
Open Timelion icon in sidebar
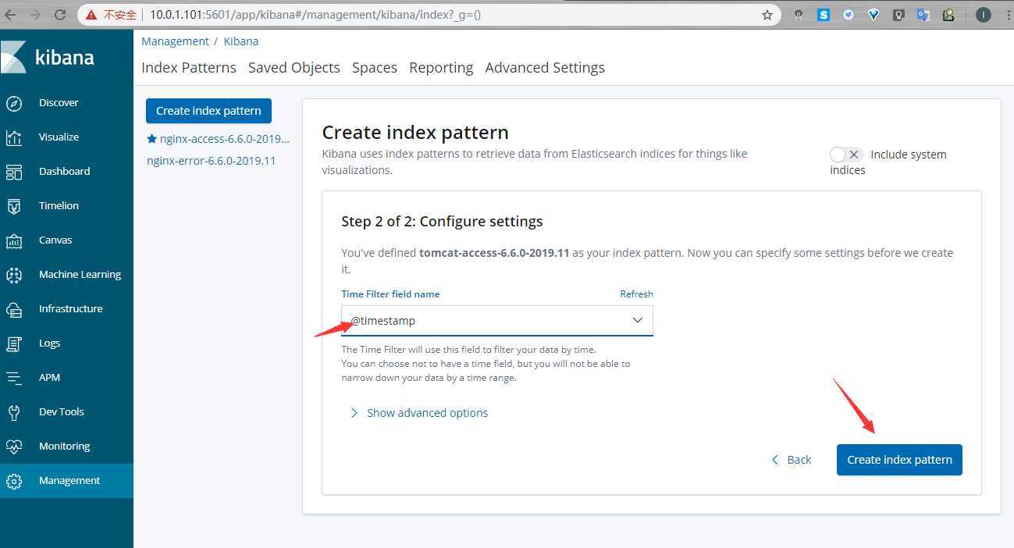coord(14,206)
